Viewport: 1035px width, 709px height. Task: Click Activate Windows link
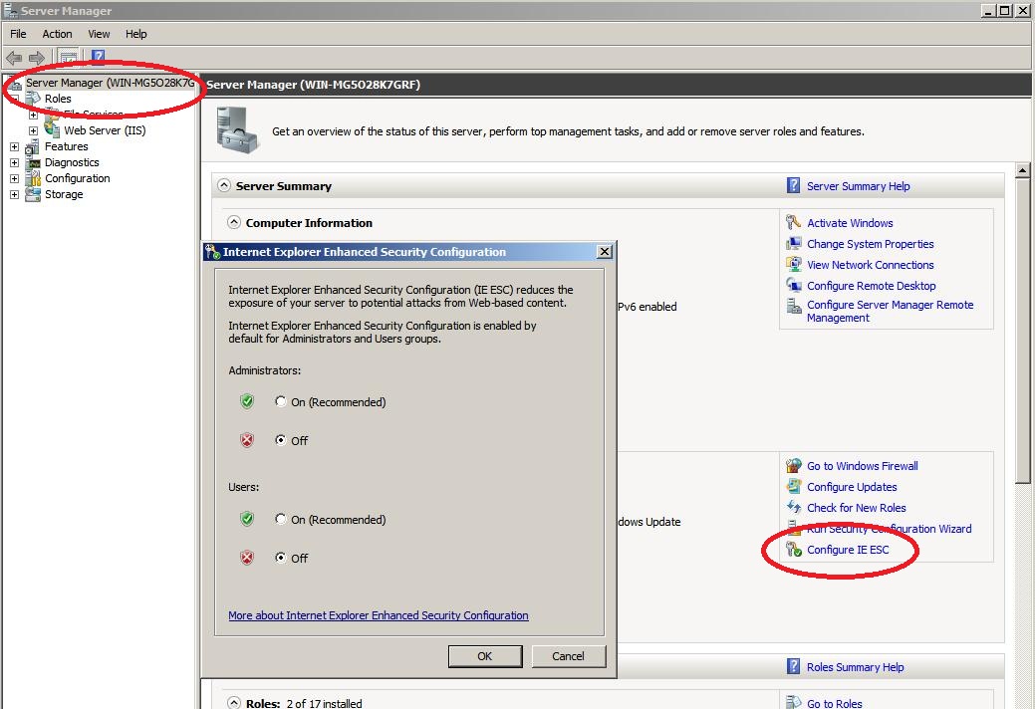point(850,223)
